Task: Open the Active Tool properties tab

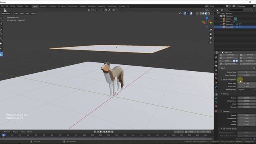Action: (x=216, y=58)
